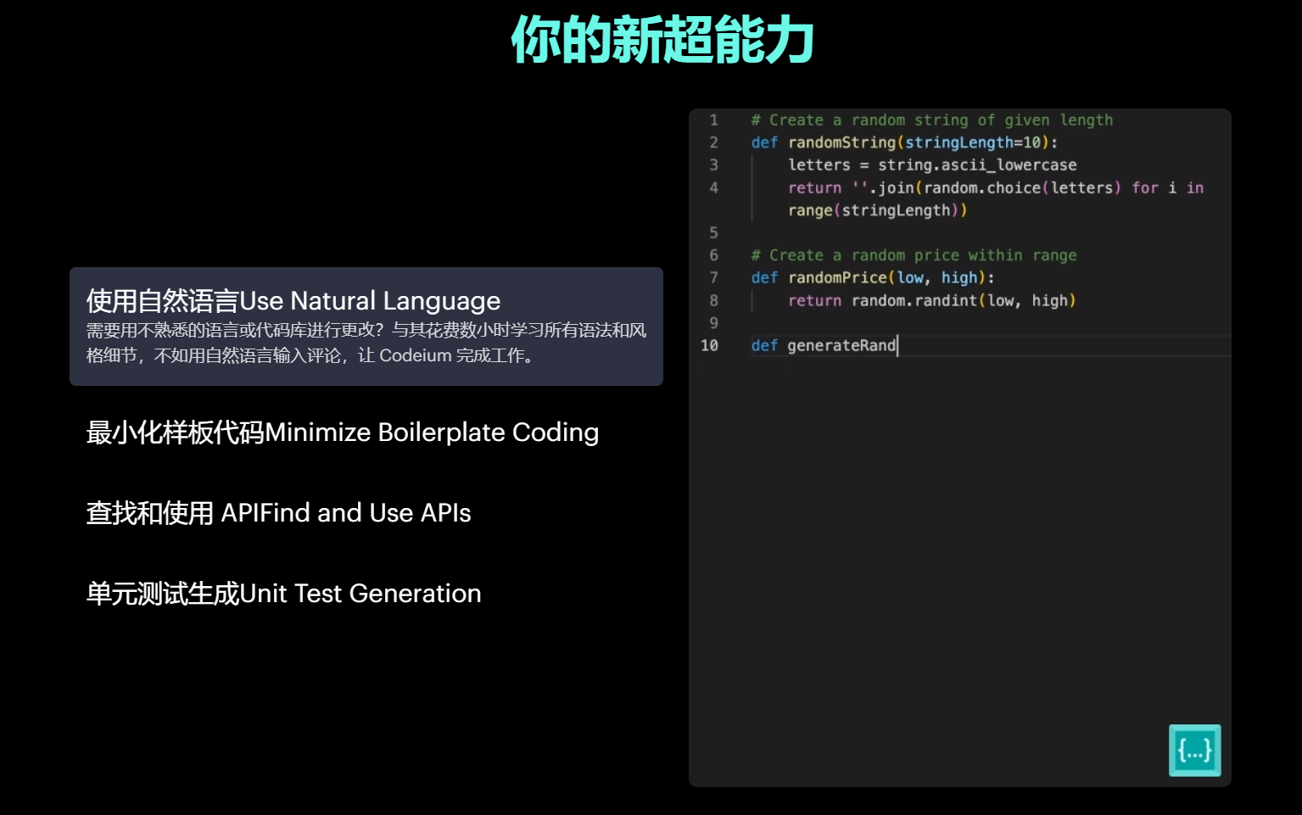The width and height of the screenshot is (1302, 815).
Task: Place cursor after def generateRand on line 10
Action: (x=897, y=345)
